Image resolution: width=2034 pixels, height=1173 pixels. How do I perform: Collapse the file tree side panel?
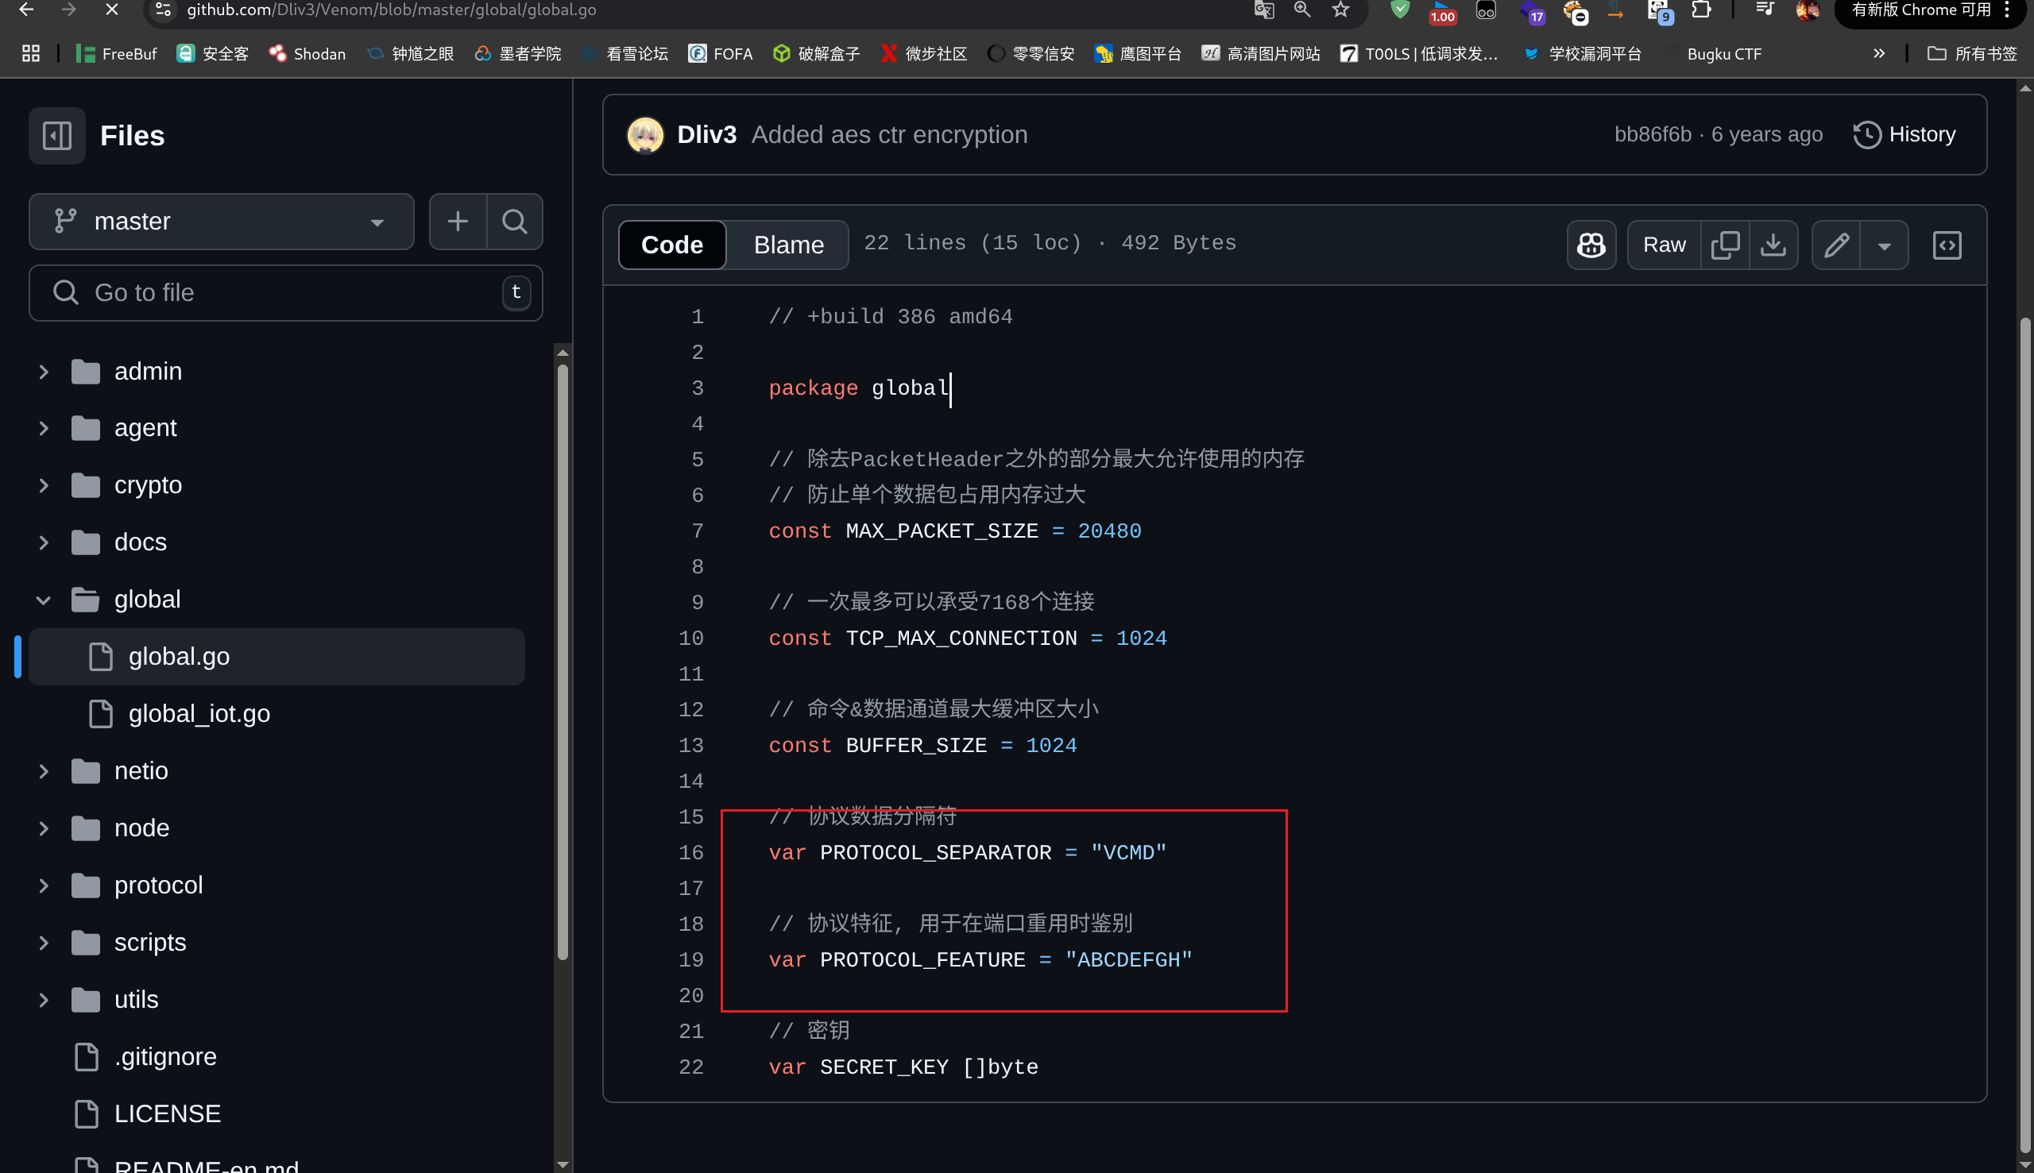coord(57,135)
